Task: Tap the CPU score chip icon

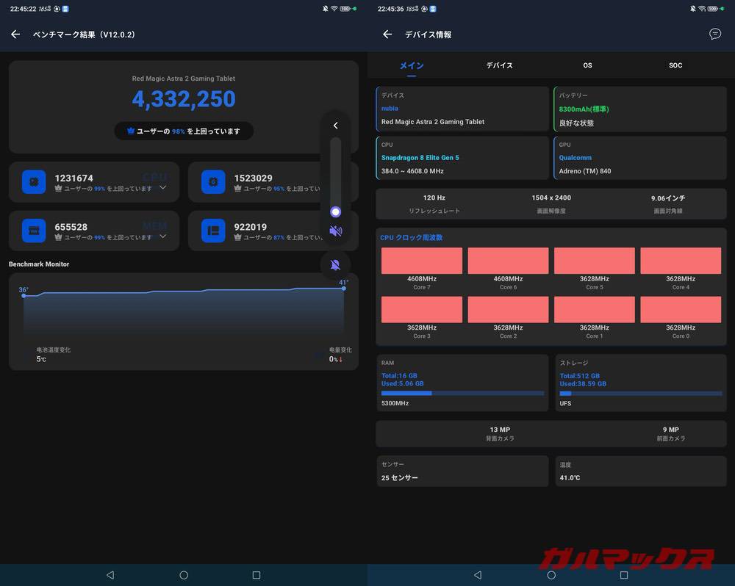Action: point(34,182)
